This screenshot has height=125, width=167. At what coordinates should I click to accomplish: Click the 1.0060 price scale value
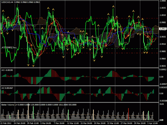pyautogui.click(x=163, y=1)
